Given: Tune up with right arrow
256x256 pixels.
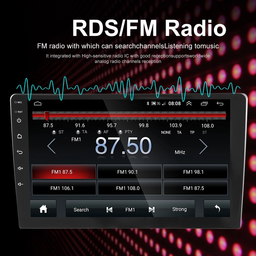Looking at the screenshot, I should [203, 146].
